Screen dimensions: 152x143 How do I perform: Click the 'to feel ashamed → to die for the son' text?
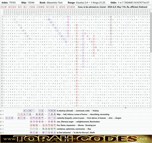coord(76,133)
